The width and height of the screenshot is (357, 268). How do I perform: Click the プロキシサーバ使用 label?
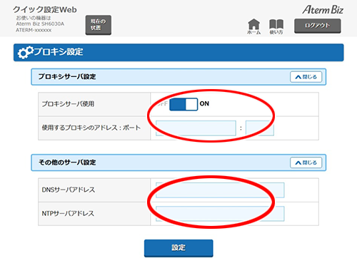coord(68,104)
